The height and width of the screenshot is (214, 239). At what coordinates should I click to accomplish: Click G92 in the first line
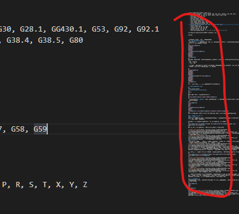click(121, 29)
